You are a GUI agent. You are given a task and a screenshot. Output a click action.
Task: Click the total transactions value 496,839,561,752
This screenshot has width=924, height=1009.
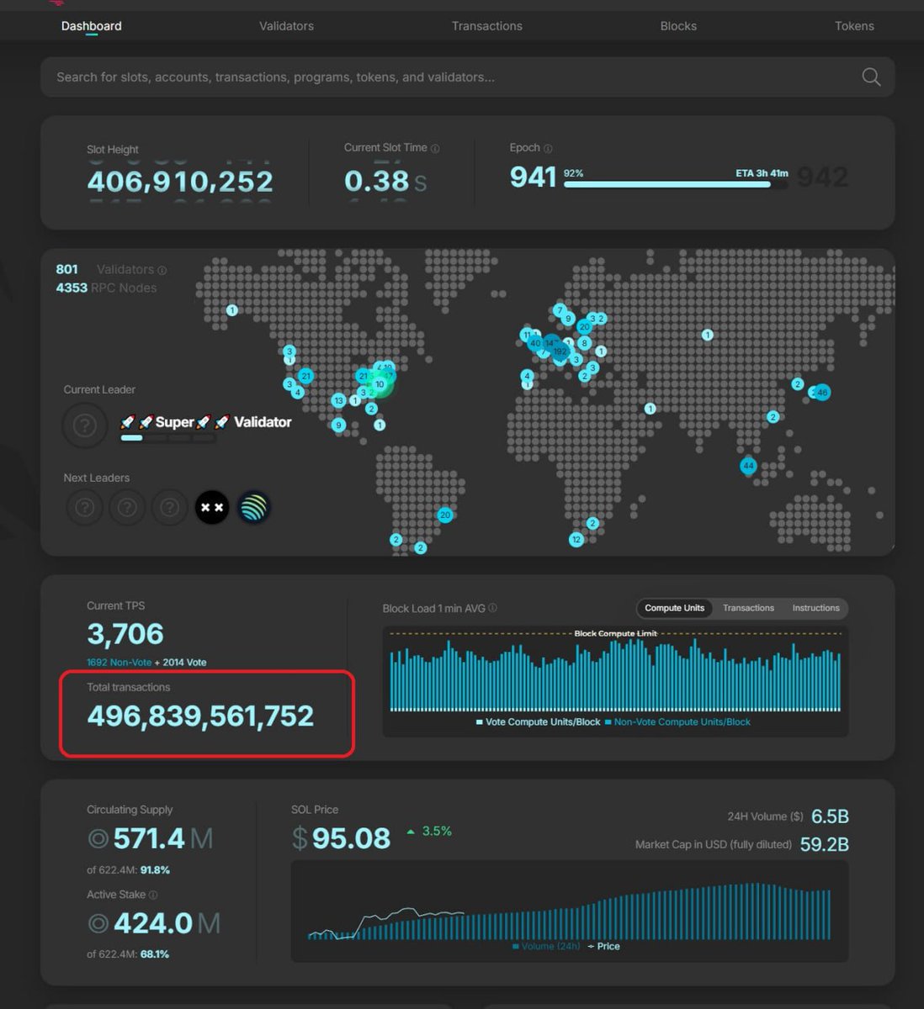pyautogui.click(x=200, y=716)
